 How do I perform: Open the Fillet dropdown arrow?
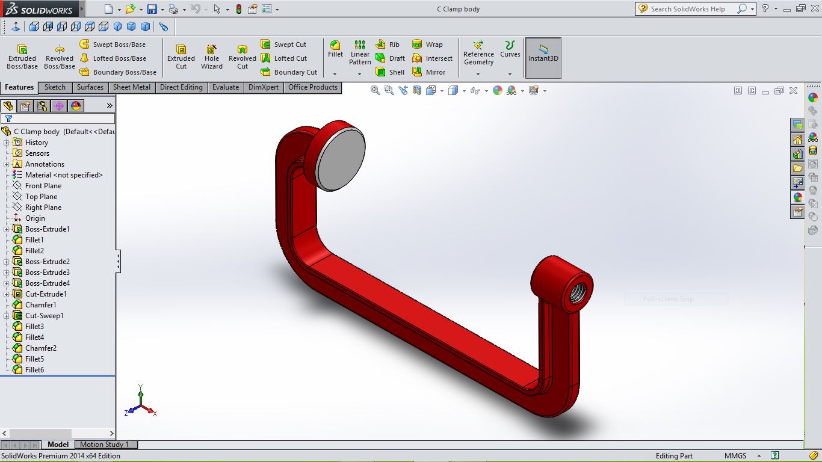click(x=335, y=74)
